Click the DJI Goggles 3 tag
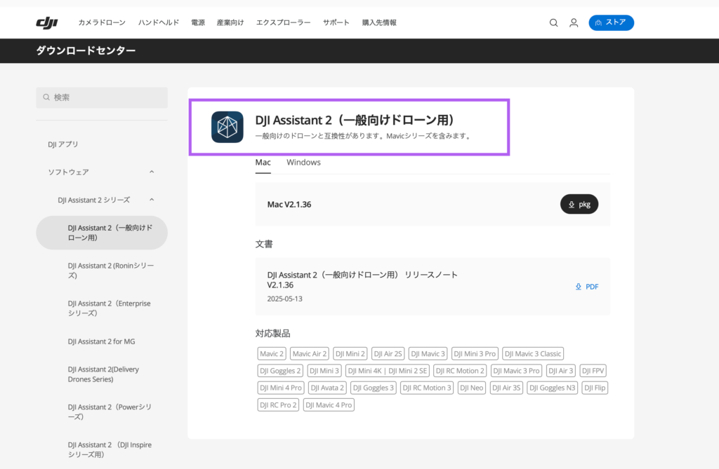719x469 pixels. (374, 388)
